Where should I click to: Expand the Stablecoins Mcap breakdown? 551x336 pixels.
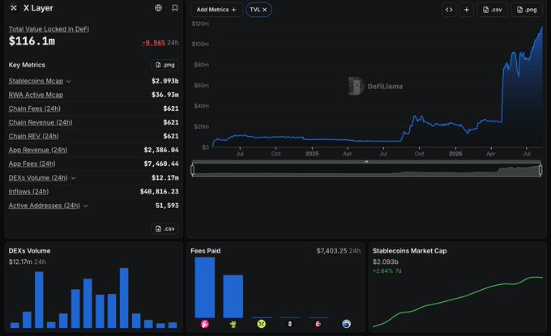[69, 81]
